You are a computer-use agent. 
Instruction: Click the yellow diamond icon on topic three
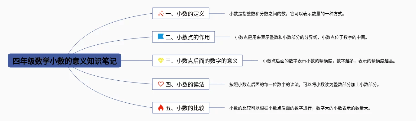[161, 60]
